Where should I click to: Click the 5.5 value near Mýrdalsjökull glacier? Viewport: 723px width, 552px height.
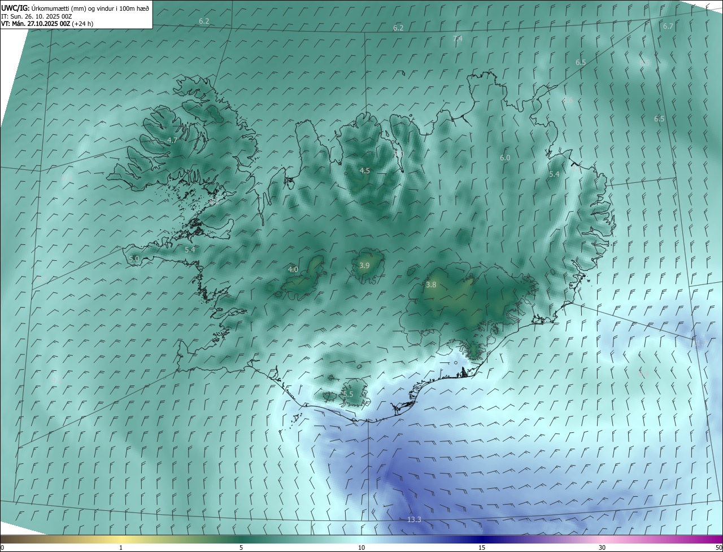[348, 394]
